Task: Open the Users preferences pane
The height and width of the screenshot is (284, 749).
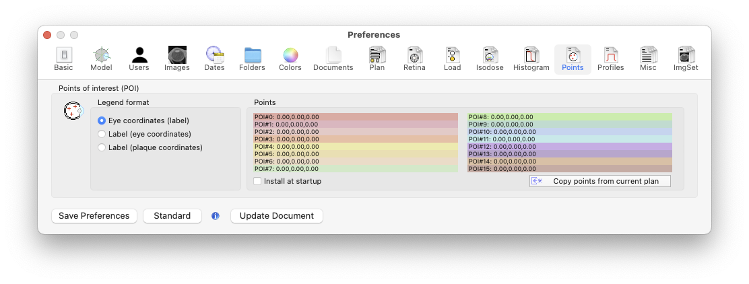Action: tap(139, 59)
